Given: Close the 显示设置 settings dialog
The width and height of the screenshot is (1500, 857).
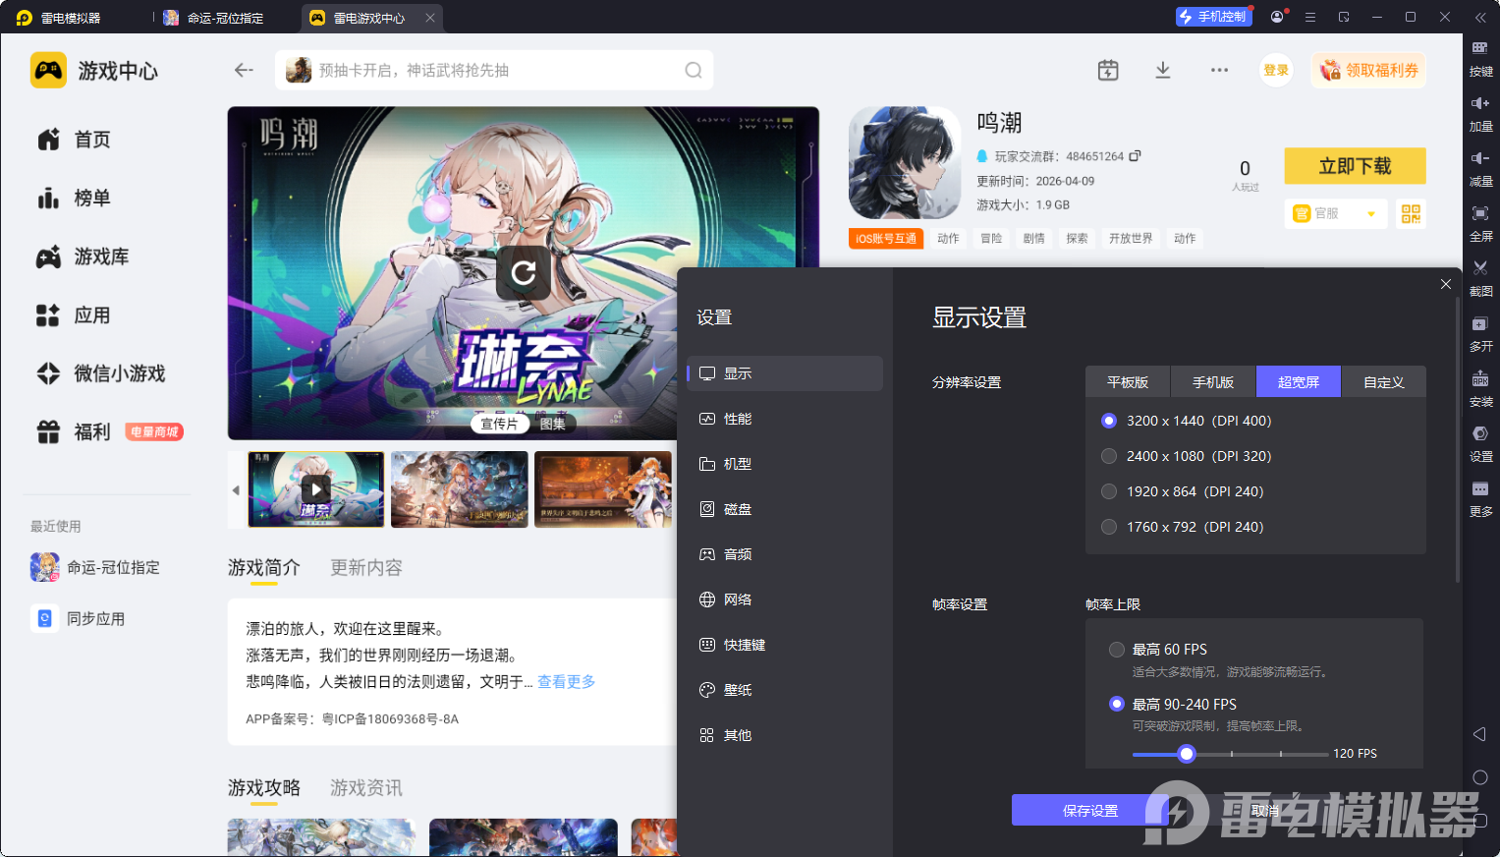Looking at the screenshot, I should coord(1445,284).
